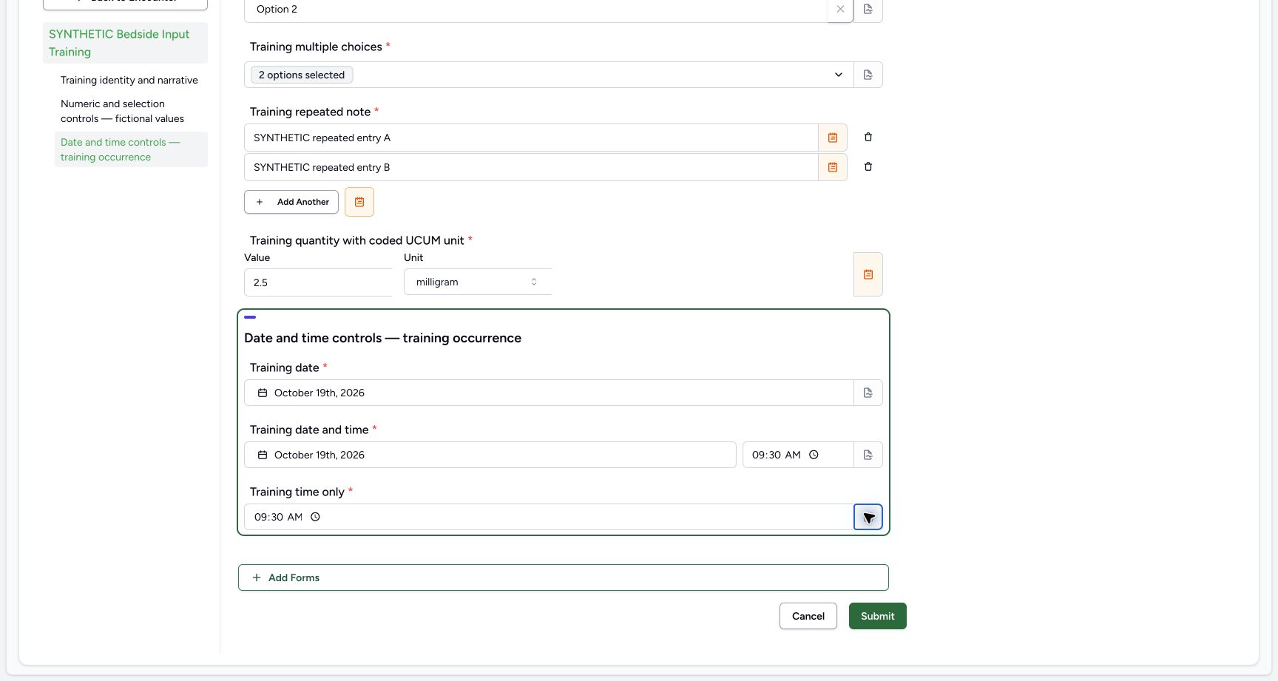
Task: Delete SYNTHETIC repeated entry B
Action: (868, 166)
